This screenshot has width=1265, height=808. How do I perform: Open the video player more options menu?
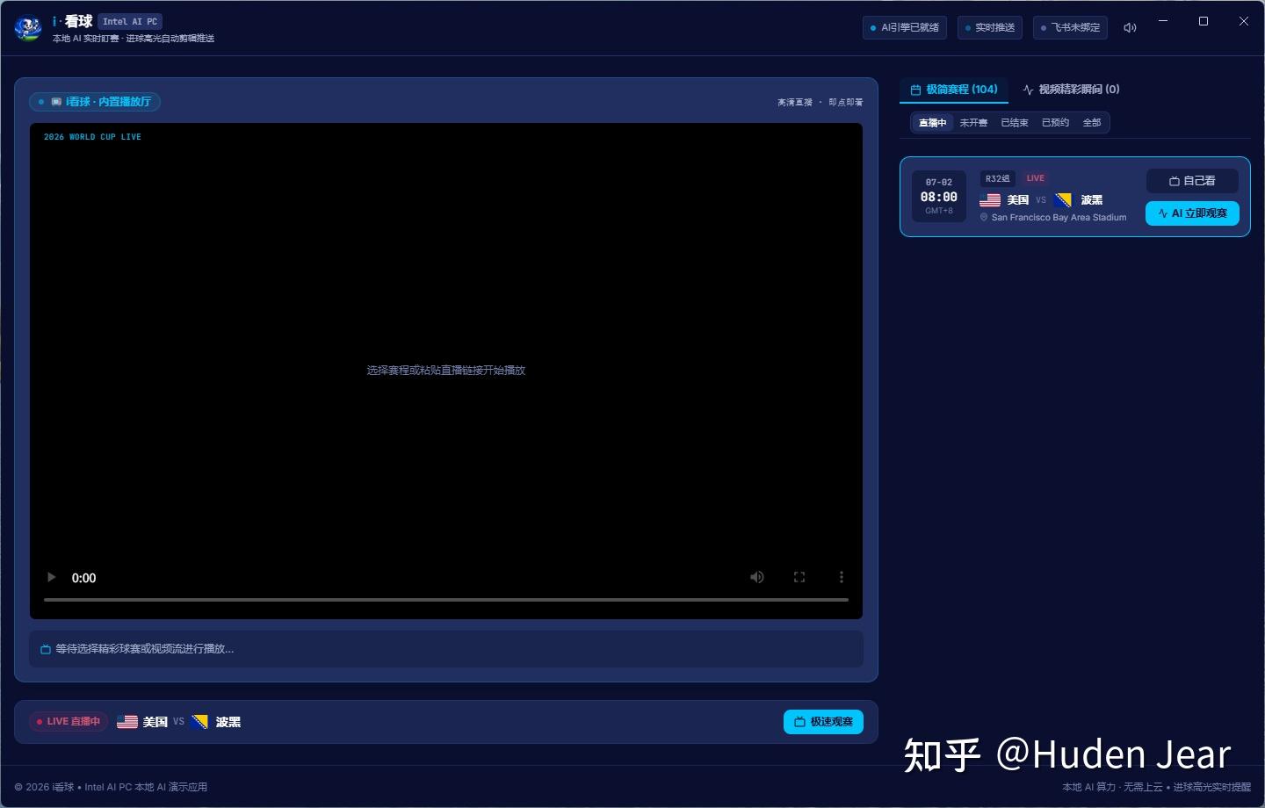pos(842,577)
